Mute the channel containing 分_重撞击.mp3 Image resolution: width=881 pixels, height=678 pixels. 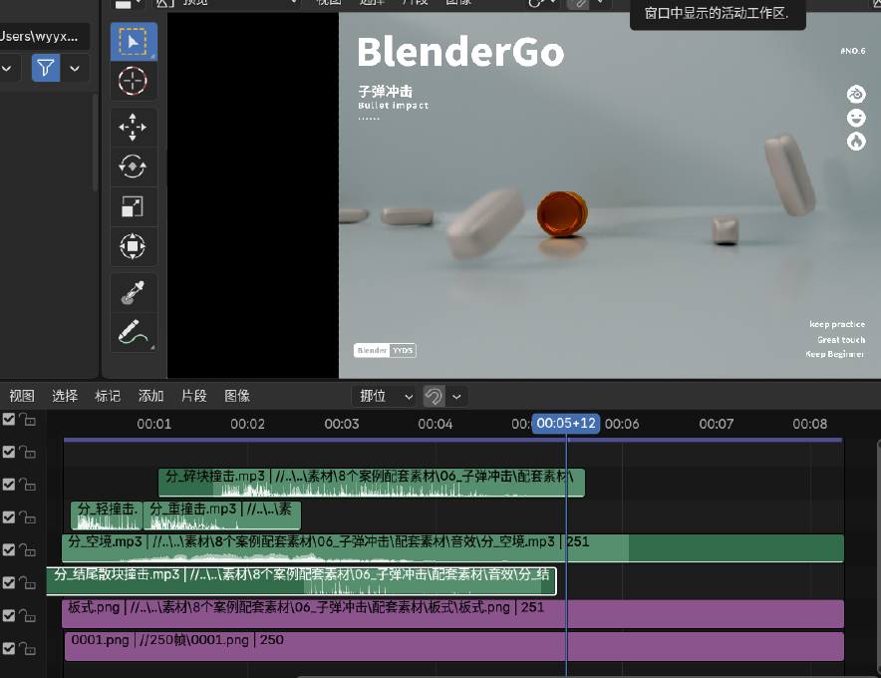click(8, 517)
